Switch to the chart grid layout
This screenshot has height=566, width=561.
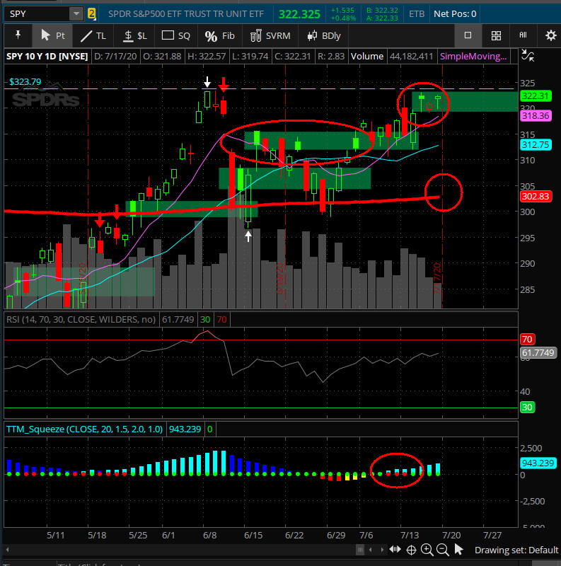pyautogui.click(x=497, y=35)
